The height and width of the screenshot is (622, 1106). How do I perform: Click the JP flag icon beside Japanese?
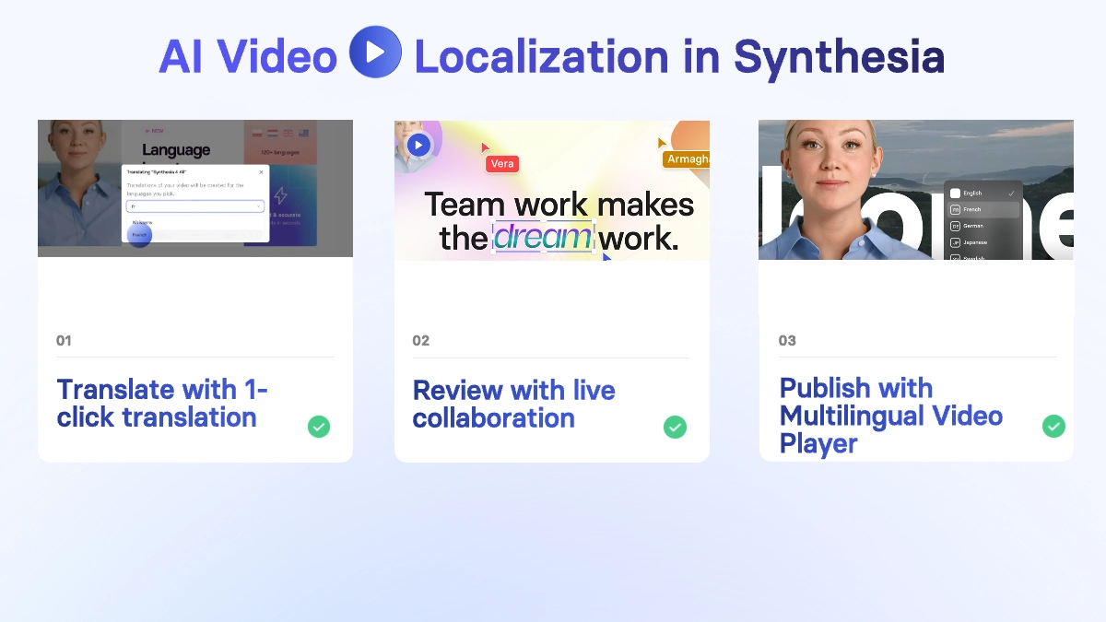click(955, 242)
